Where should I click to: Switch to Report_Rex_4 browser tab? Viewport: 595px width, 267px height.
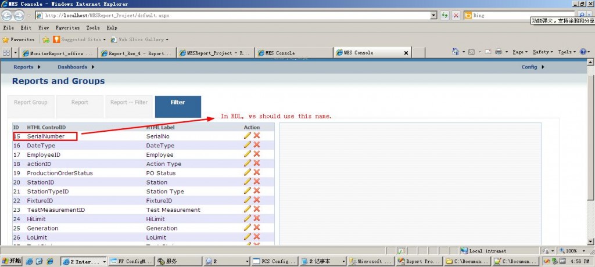coord(137,53)
